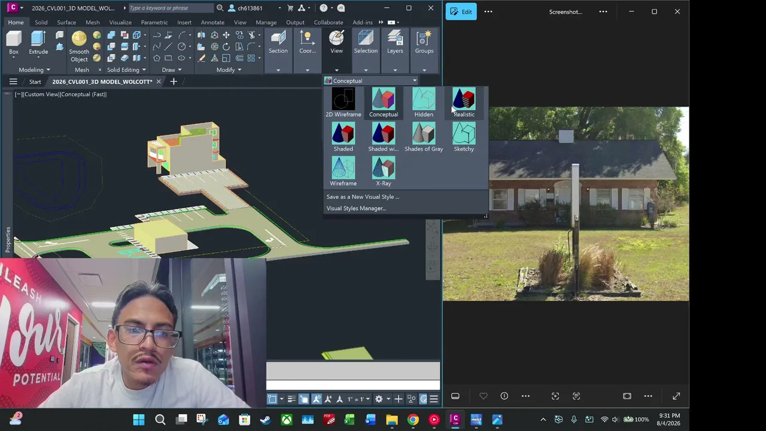The image size is (766, 431).
Task: Toggle annotation visibility in status bar
Action: [317, 399]
